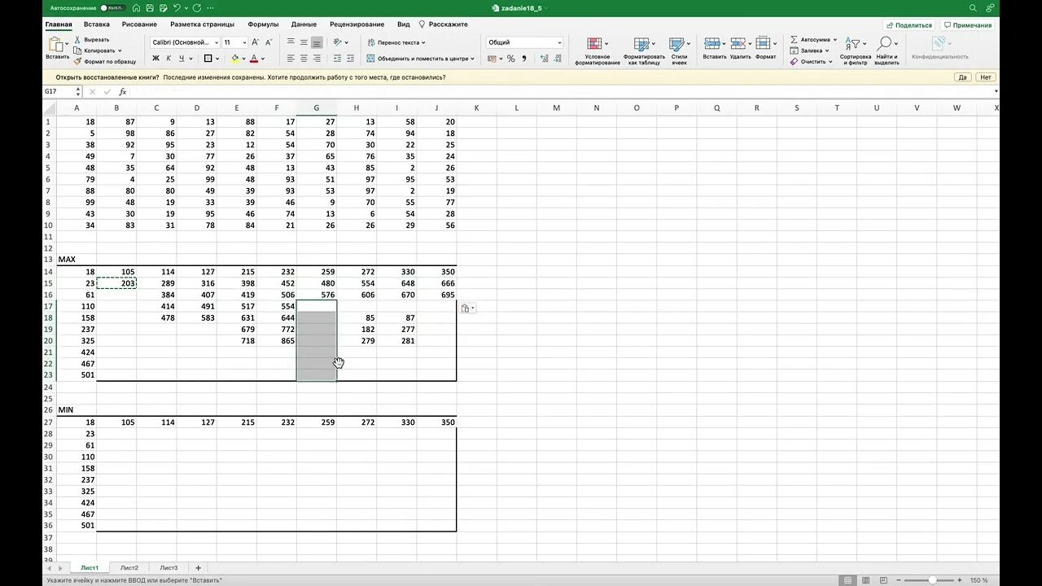Pick fill color yellow bucket swatch
1042x586 pixels.
click(x=234, y=59)
